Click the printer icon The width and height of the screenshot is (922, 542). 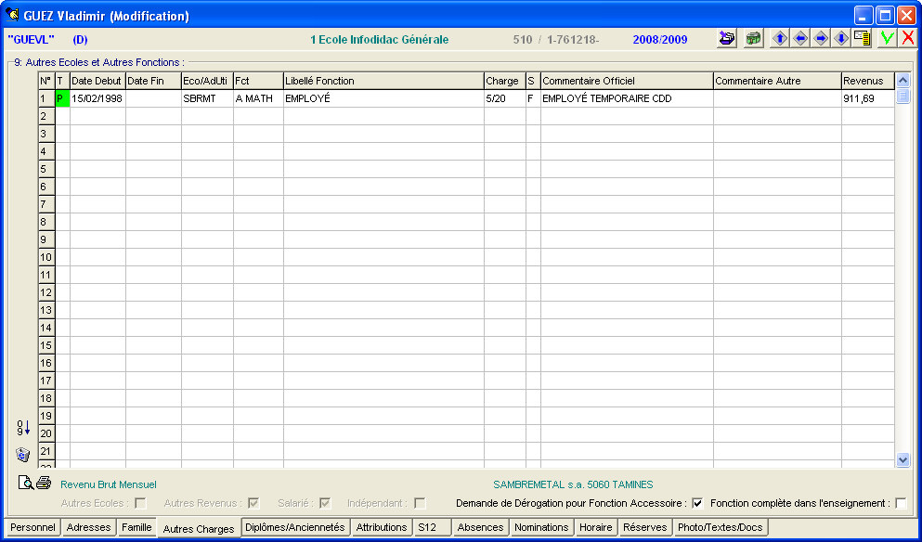pos(44,484)
